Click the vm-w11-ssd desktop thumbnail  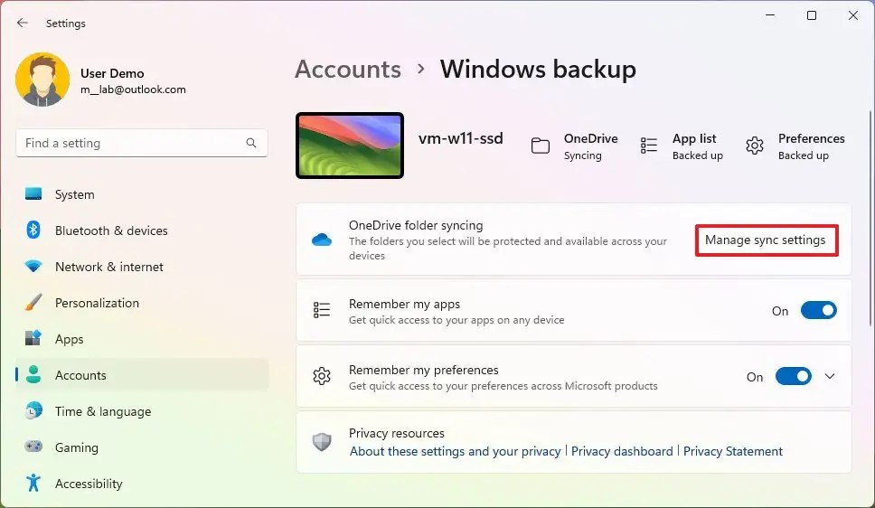[x=349, y=146]
